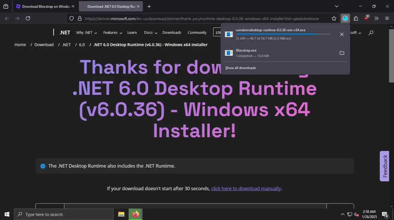Open the uBlock Origin extension icon
This screenshot has height=220, width=394.
point(366,18)
